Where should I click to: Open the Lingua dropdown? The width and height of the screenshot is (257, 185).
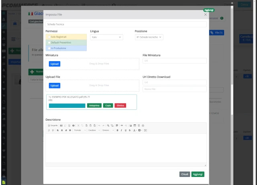pos(106,37)
